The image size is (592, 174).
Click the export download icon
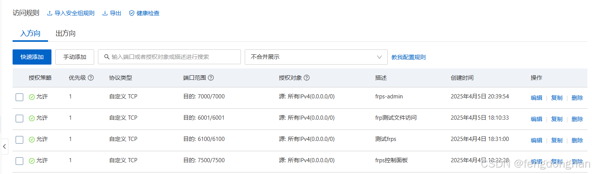tap(105, 13)
